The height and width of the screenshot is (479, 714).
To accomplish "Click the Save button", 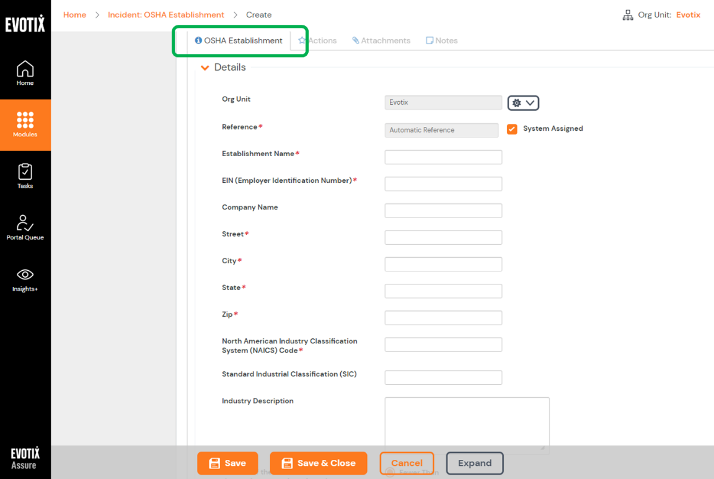I will click(227, 463).
